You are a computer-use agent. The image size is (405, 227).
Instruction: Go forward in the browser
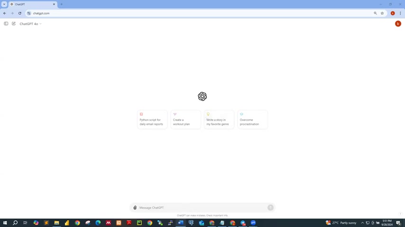(12, 13)
